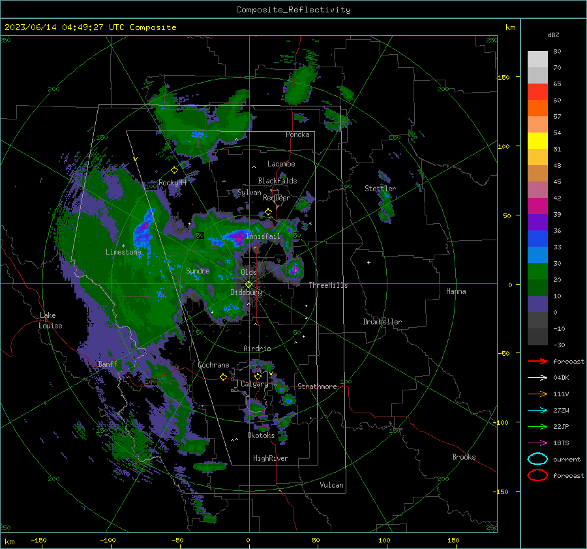587x549 pixels.
Task: Click the yellow 51 dBZ color swatch
Action: point(537,140)
